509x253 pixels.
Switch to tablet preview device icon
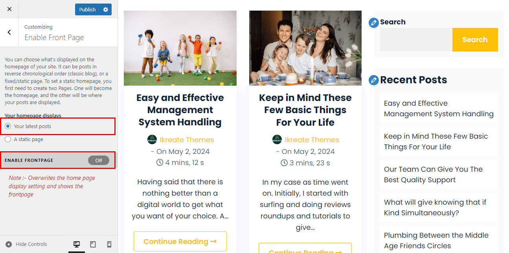[x=93, y=244]
